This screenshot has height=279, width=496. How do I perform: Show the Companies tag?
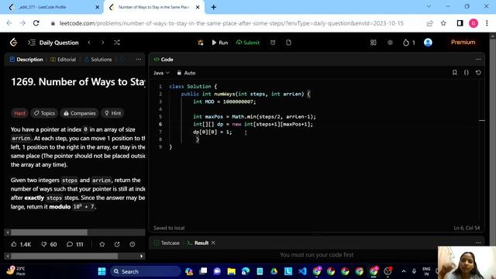point(79,113)
